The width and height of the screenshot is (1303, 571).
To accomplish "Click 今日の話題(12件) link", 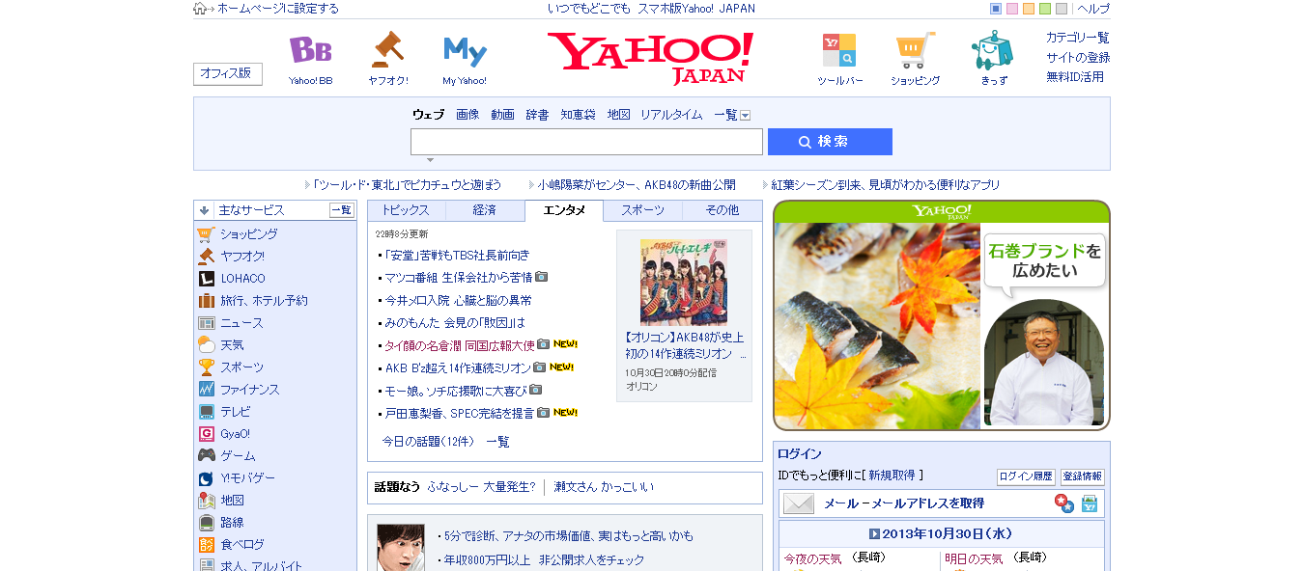I will (428, 442).
